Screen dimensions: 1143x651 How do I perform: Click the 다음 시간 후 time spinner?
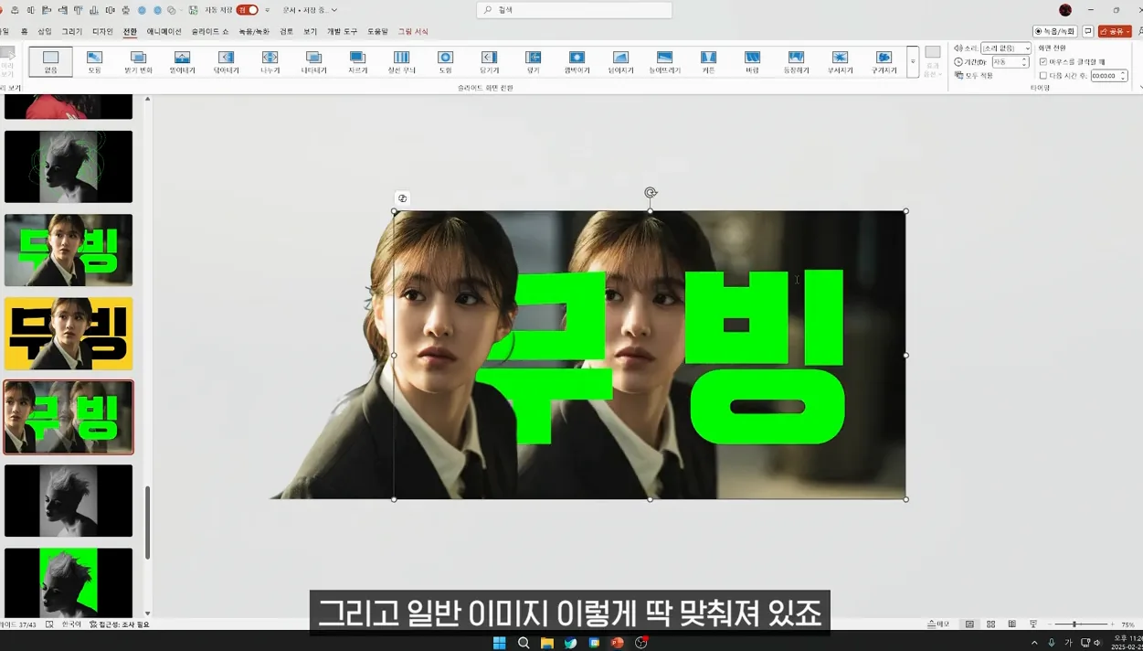(1109, 76)
